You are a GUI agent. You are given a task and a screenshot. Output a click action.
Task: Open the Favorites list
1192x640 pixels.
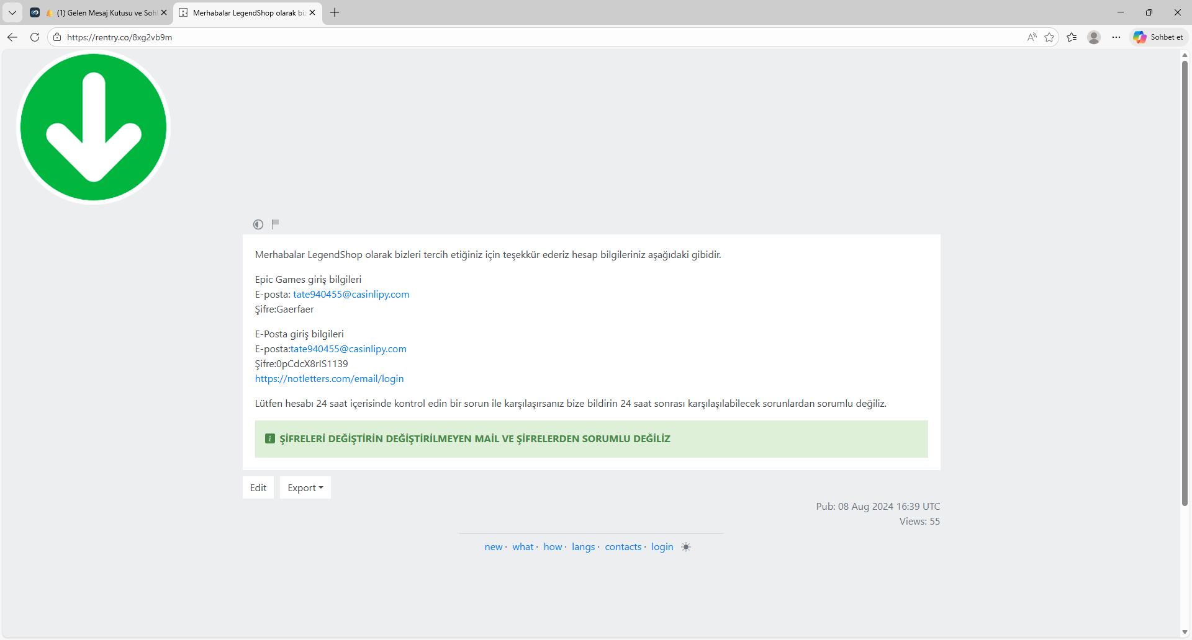(x=1072, y=37)
